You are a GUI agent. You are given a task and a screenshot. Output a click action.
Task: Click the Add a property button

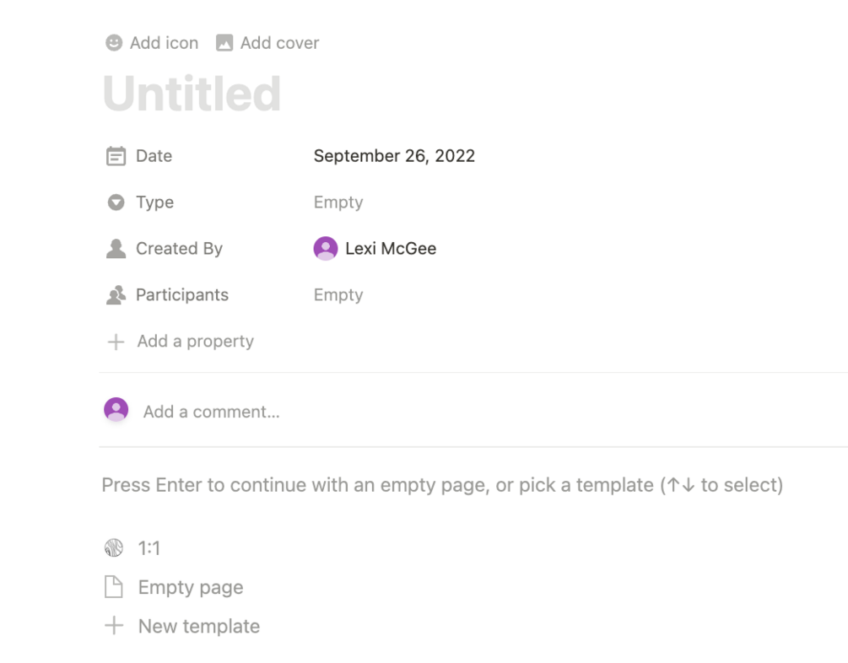point(195,342)
